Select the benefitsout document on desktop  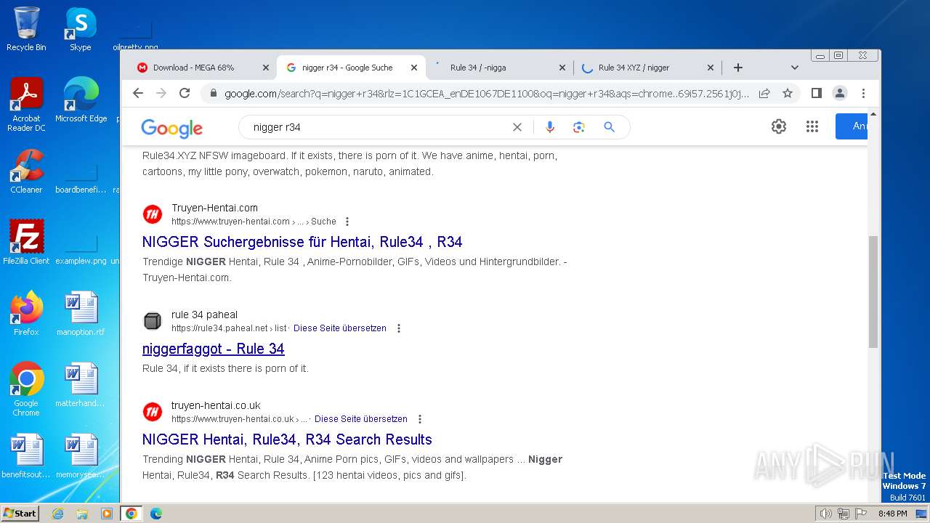tap(26, 456)
